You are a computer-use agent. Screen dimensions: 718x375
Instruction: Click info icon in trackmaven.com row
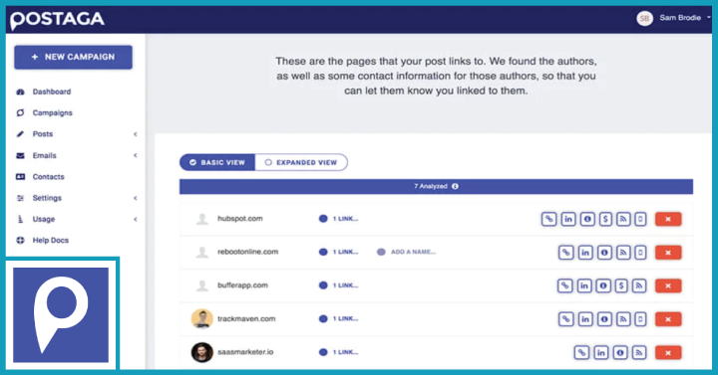604,319
